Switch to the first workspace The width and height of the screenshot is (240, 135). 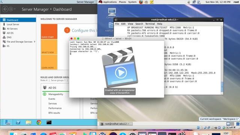point(228,124)
